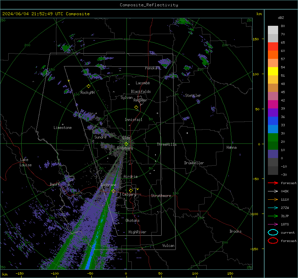Viewport: 298px width, 278px height.
Task: Click the red forecast arrow legend icon
Action: pos(273,183)
